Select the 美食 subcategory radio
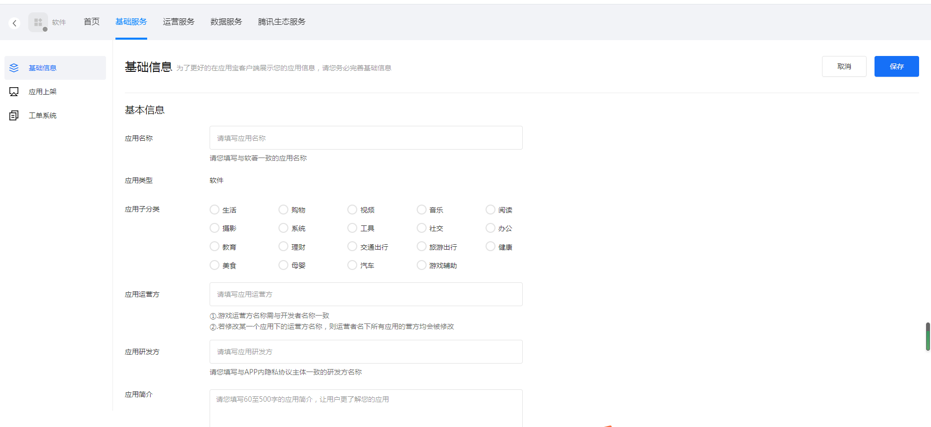Viewport: 931px width, 427px height. (215, 265)
